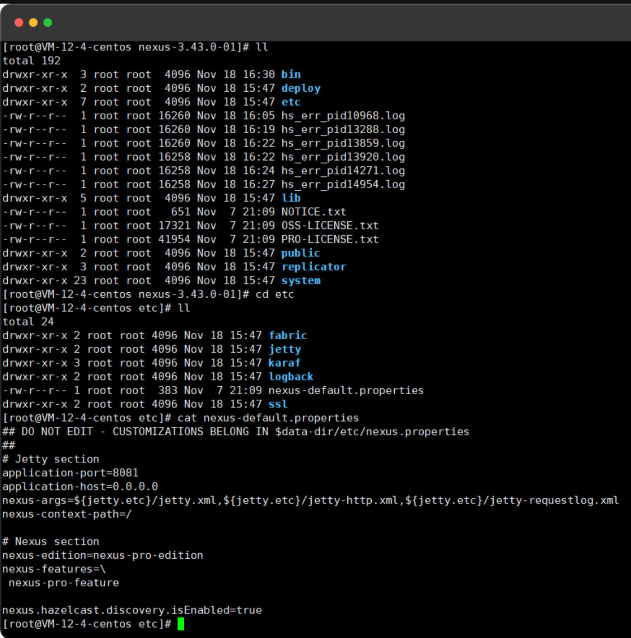Click the indented nexus-pro-feature line
Screen dimensions: 631x638
[x=64, y=583]
